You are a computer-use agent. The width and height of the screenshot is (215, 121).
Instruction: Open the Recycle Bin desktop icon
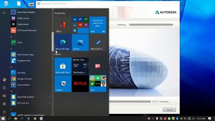6,4
